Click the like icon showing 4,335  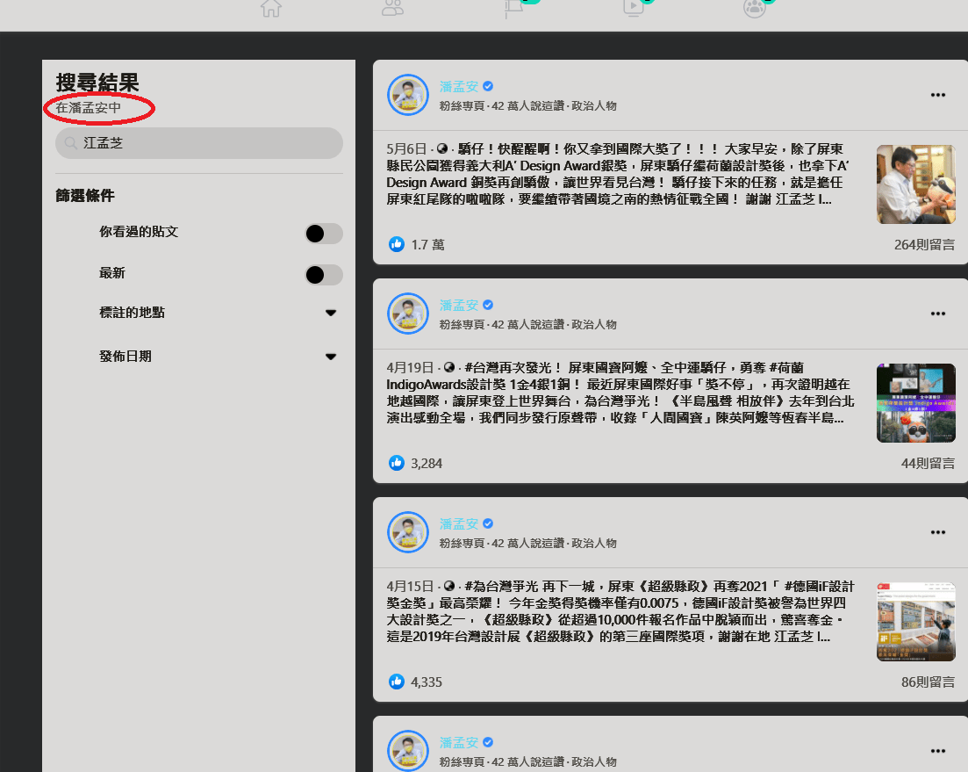pyautogui.click(x=397, y=682)
